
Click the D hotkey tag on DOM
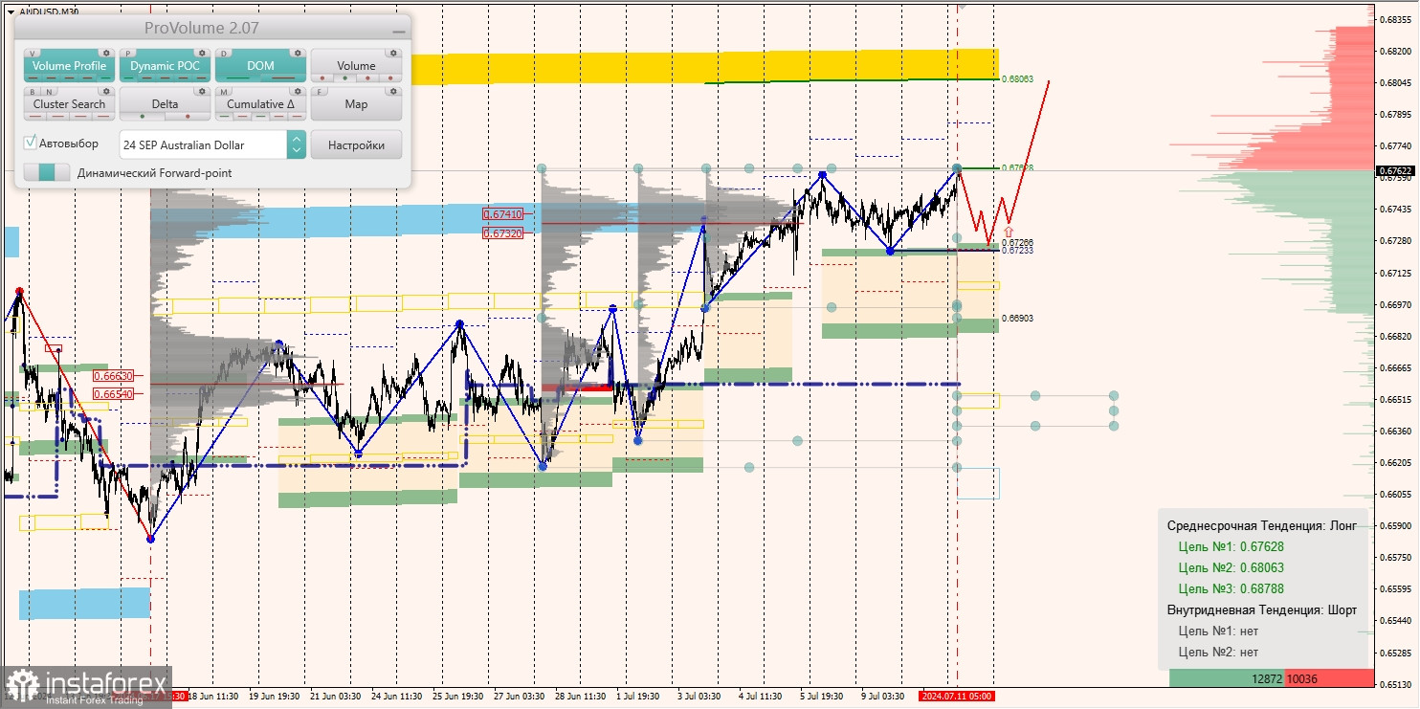(224, 54)
